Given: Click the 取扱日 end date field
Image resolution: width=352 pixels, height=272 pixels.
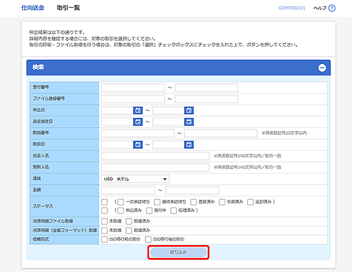Looking at the screenshot, I should (168, 145).
